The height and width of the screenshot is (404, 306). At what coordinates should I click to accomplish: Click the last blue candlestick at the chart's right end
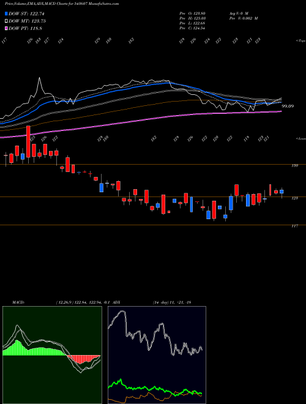(x=282, y=192)
